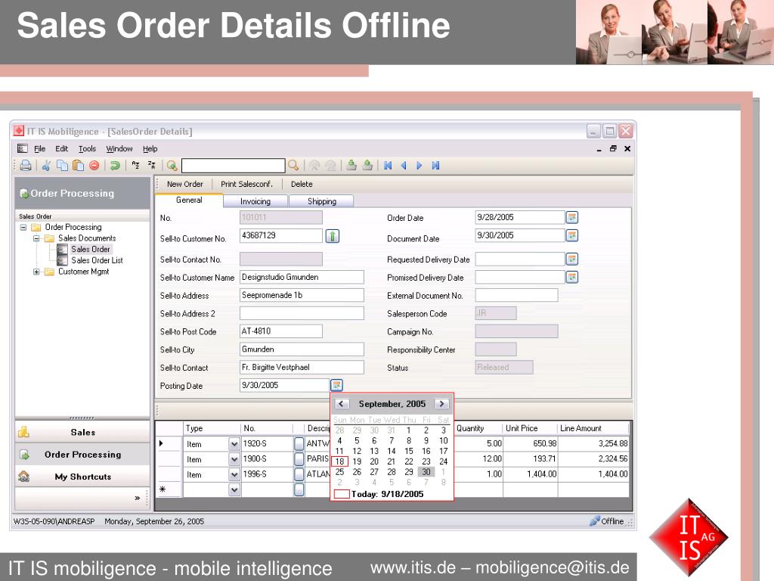
Task: Go to first record with blue arrow
Action: (x=388, y=166)
